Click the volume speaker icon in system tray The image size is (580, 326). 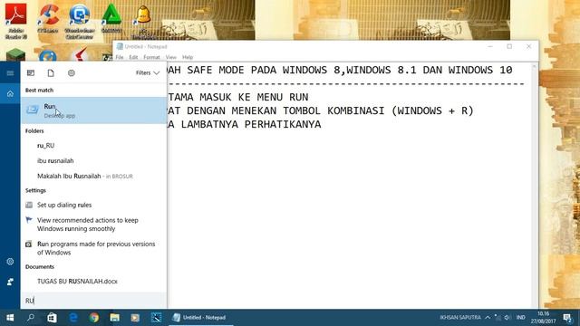(507, 318)
